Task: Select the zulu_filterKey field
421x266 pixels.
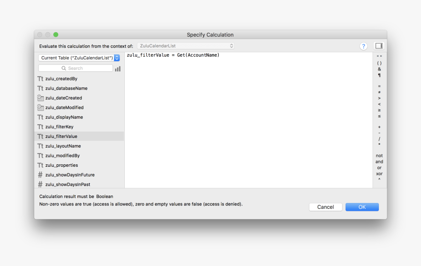Action: [79, 127]
